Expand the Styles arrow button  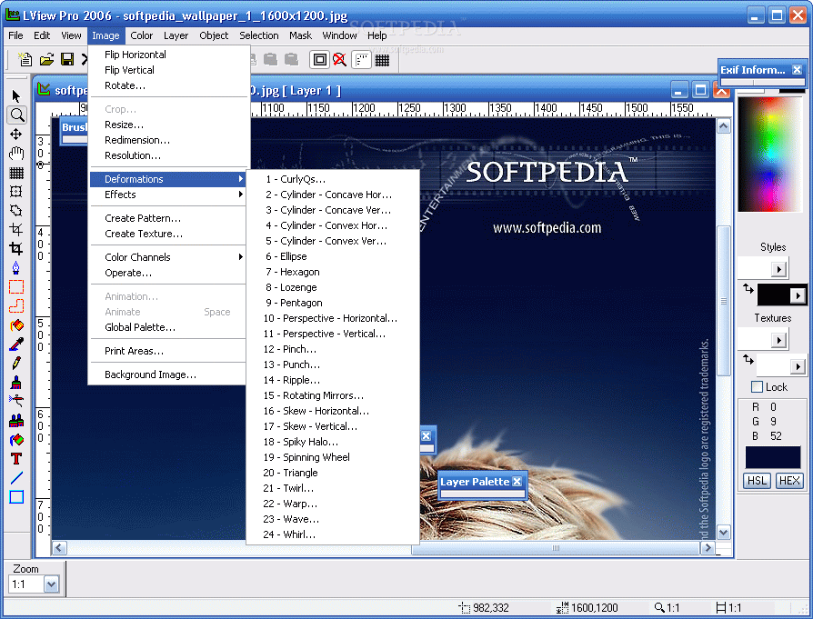tap(778, 269)
